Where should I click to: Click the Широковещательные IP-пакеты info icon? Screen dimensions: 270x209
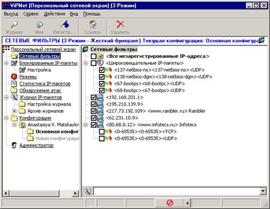100,63
